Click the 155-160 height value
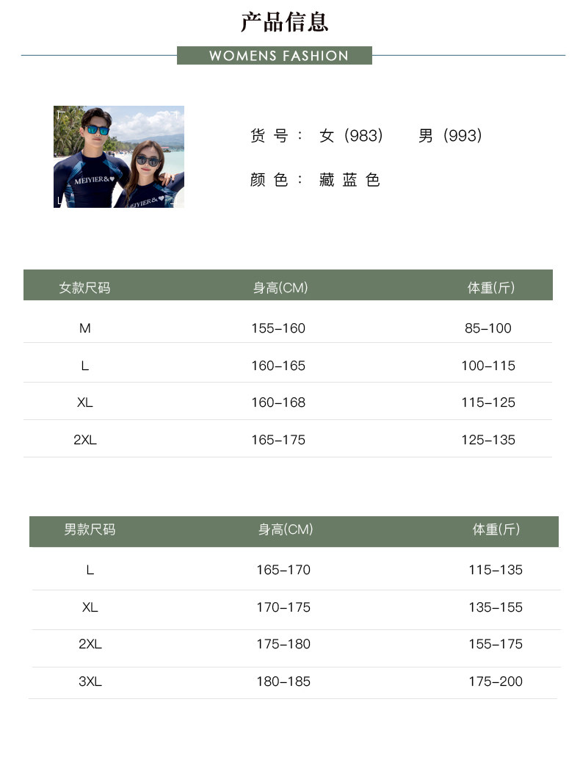The height and width of the screenshot is (760, 580). [x=278, y=328]
